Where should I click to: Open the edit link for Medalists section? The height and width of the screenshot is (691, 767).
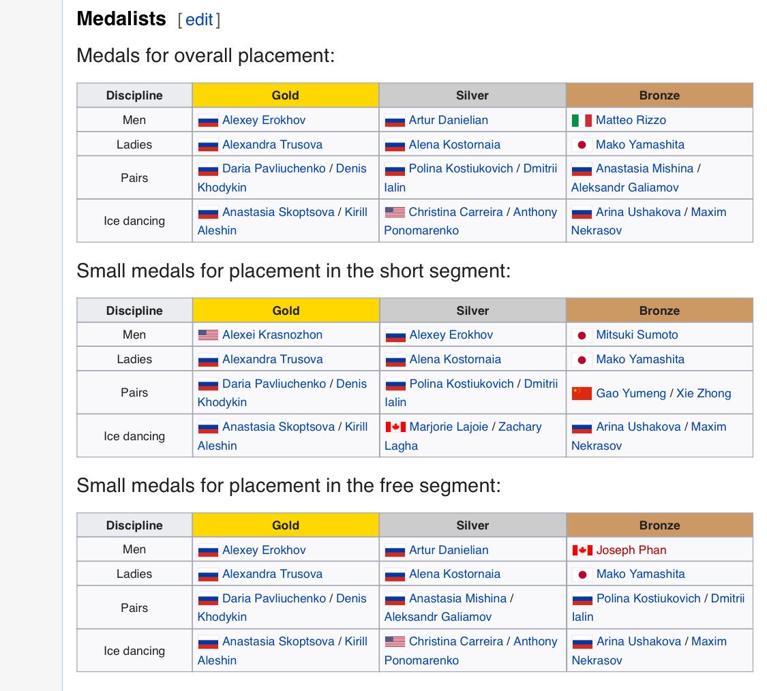[x=199, y=20]
